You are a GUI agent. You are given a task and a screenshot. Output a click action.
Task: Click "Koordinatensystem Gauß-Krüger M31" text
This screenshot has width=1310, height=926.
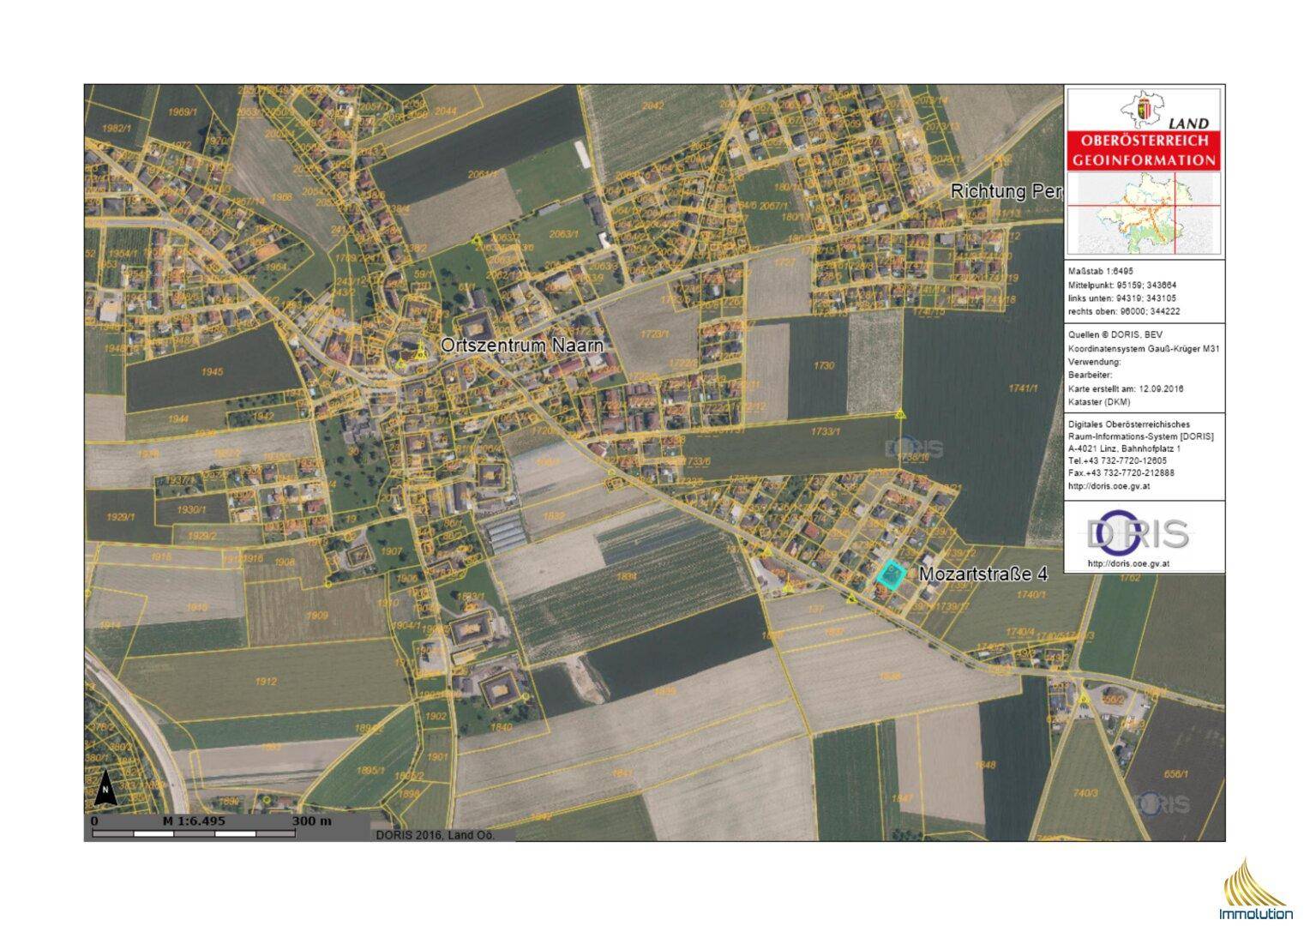(1144, 349)
